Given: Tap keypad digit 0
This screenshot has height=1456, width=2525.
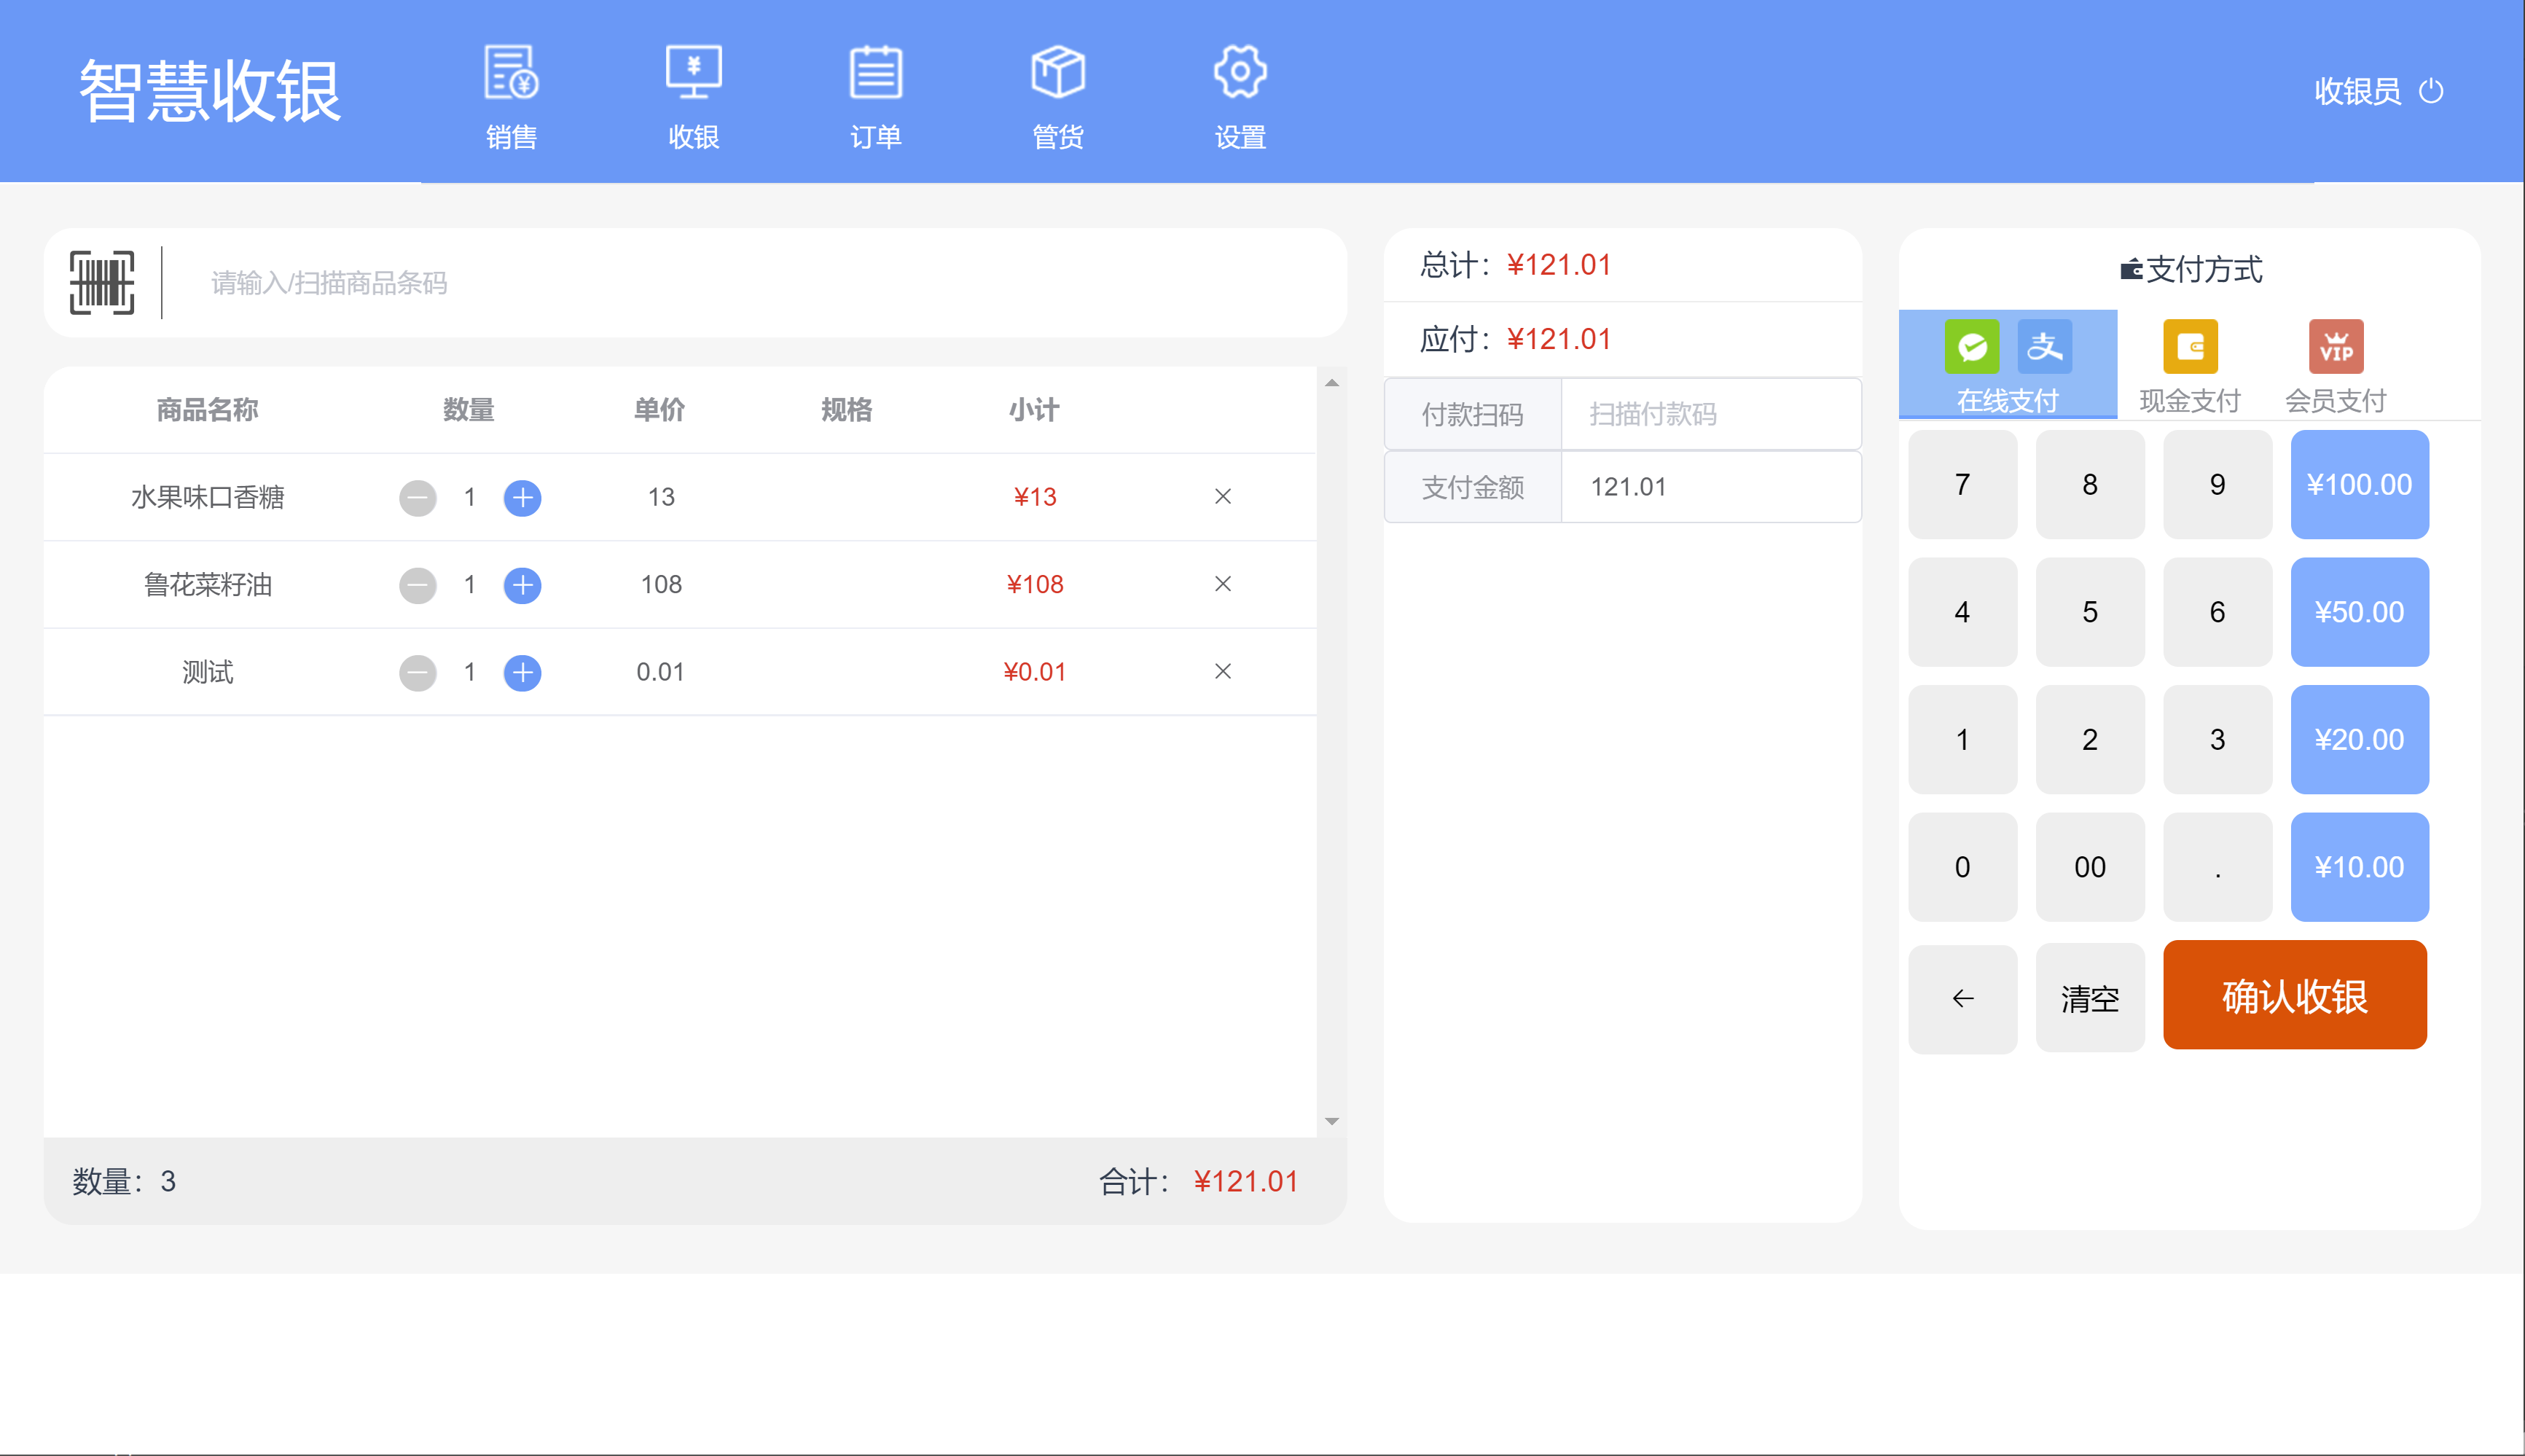Looking at the screenshot, I should (1962, 867).
